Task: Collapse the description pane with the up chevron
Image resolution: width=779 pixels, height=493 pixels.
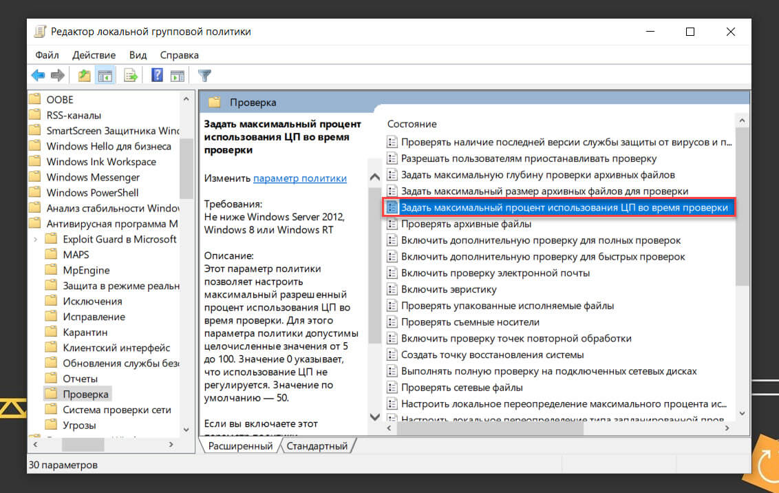Action: coord(374,176)
